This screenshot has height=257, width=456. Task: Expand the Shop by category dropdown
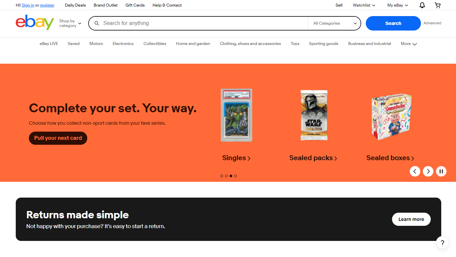(70, 23)
